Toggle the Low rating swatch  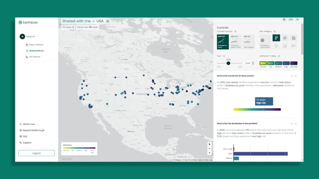click(271, 63)
